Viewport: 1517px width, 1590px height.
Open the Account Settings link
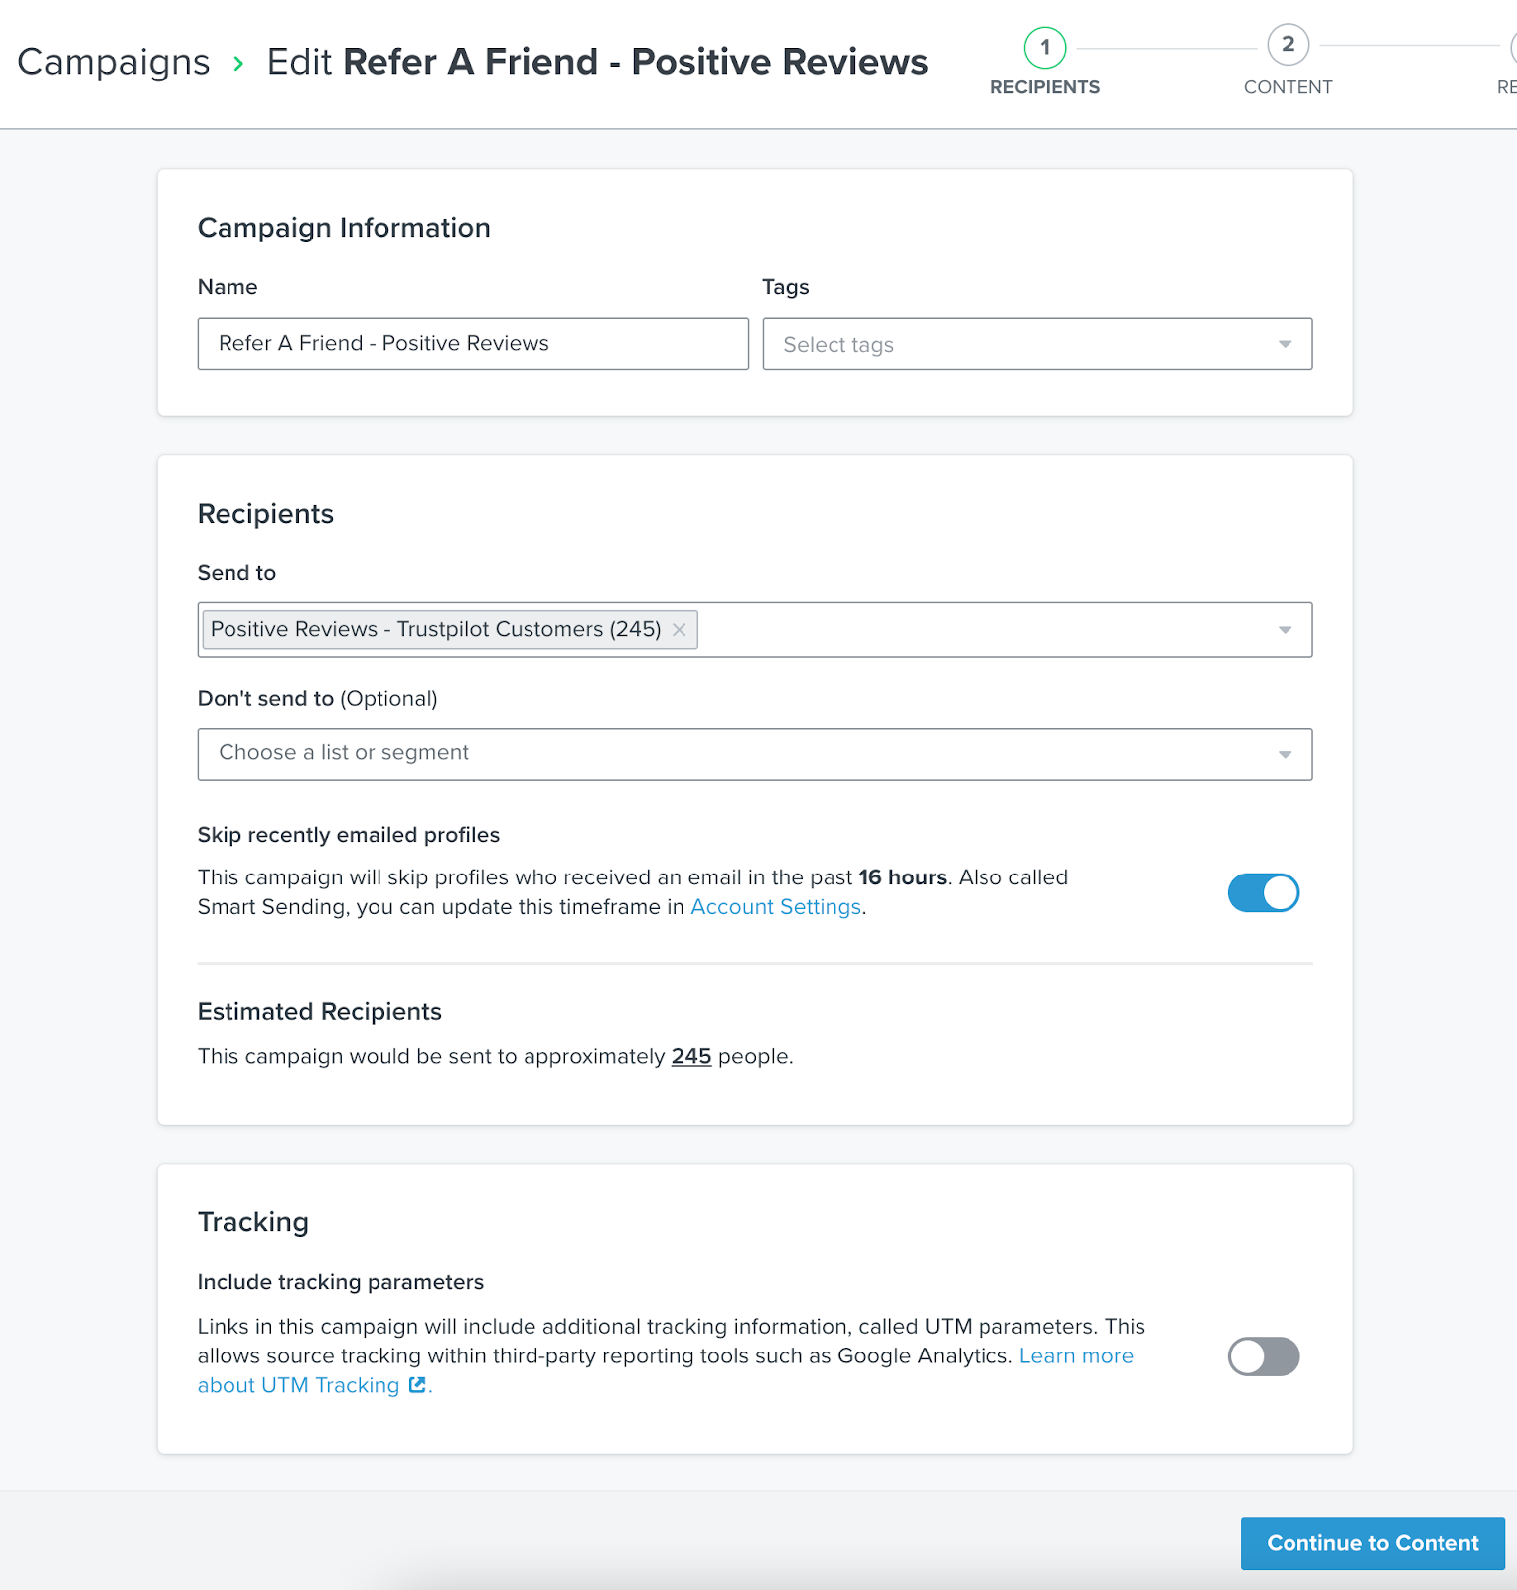[776, 907]
